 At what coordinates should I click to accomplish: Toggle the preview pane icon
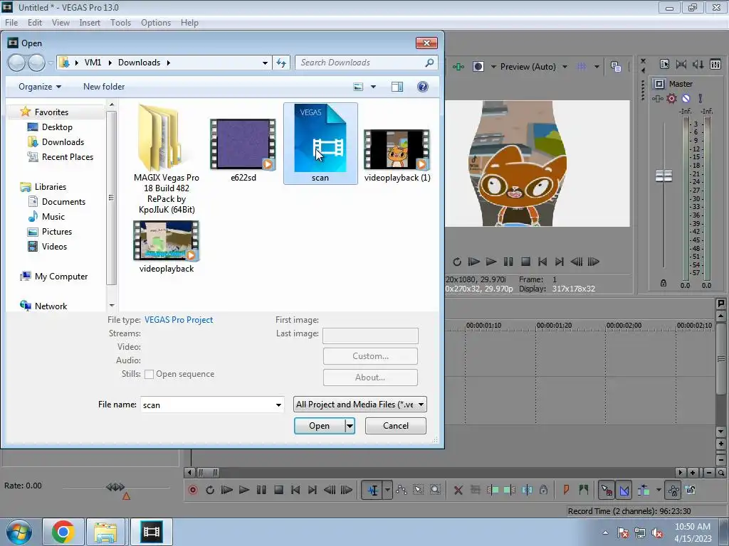point(397,87)
